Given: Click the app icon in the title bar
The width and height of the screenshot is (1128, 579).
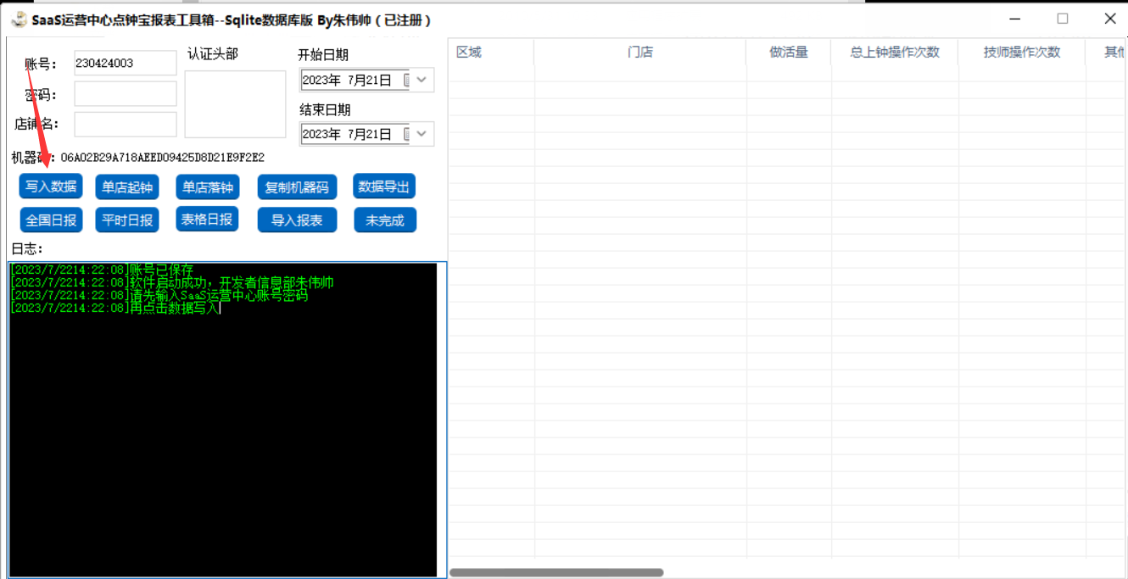Looking at the screenshot, I should [19, 19].
